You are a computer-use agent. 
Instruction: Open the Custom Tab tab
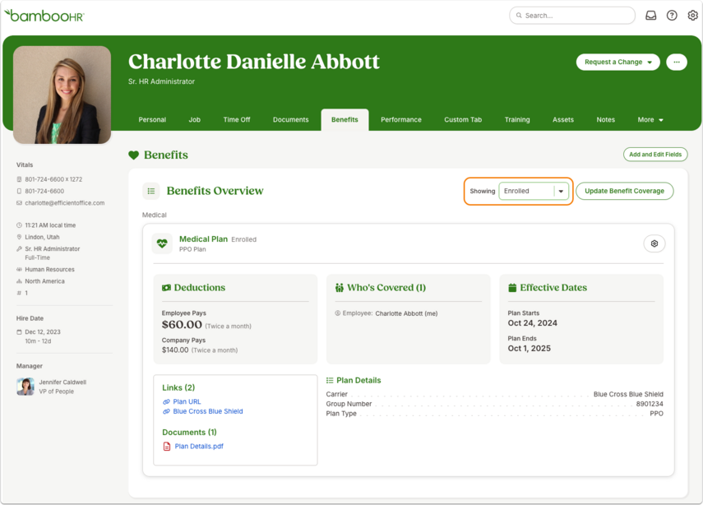(463, 120)
